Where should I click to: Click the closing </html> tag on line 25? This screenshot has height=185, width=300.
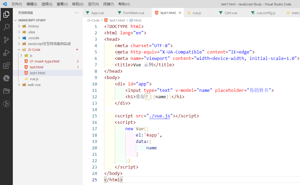point(113,180)
